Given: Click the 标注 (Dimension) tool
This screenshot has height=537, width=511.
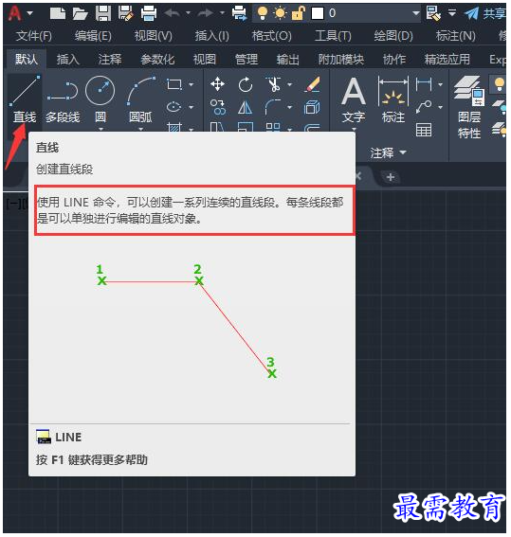Looking at the screenshot, I should pyautogui.click(x=393, y=100).
